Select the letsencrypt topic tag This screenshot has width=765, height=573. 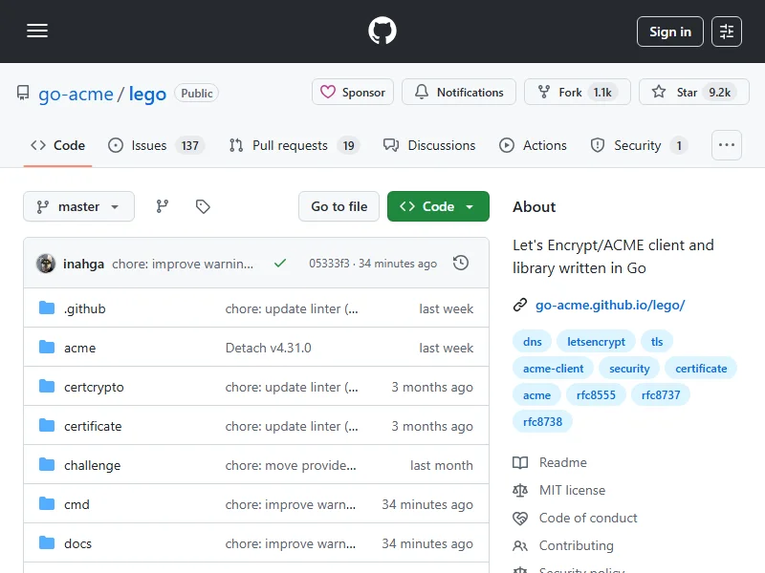(x=596, y=342)
